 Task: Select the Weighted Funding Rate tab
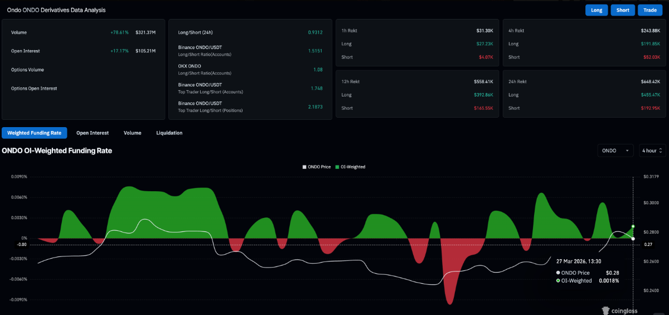pyautogui.click(x=35, y=133)
